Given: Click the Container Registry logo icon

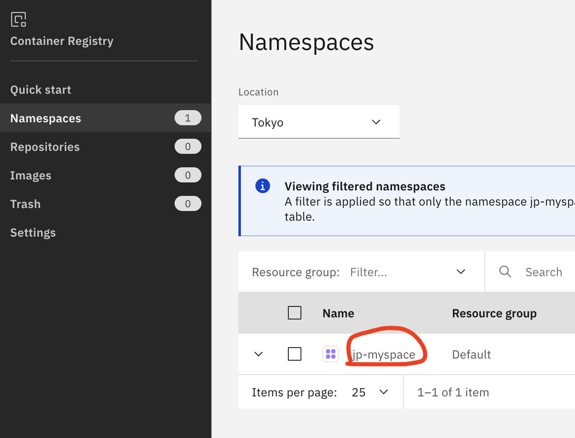Looking at the screenshot, I should [18, 19].
